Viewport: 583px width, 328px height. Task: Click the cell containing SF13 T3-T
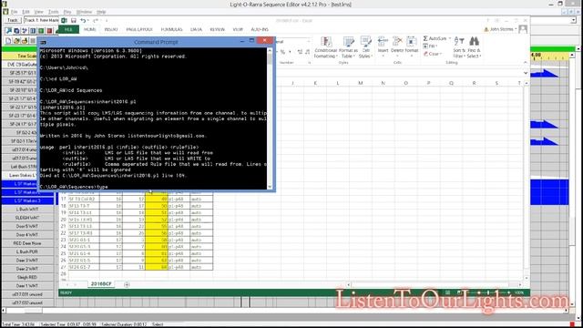click(84, 206)
